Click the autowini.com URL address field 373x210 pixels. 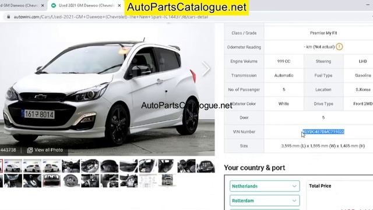111,17
